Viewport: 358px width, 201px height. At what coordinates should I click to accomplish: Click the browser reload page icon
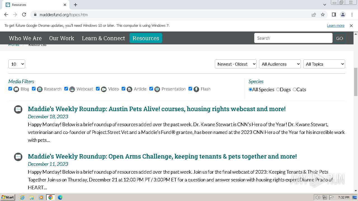point(24,15)
